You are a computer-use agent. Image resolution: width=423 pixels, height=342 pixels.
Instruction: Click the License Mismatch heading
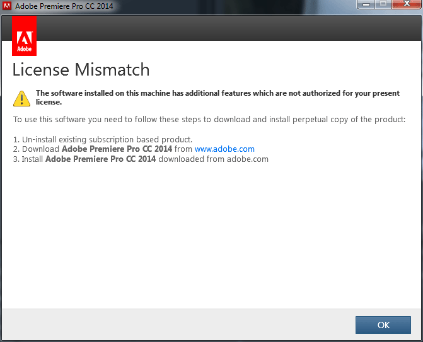(x=81, y=69)
